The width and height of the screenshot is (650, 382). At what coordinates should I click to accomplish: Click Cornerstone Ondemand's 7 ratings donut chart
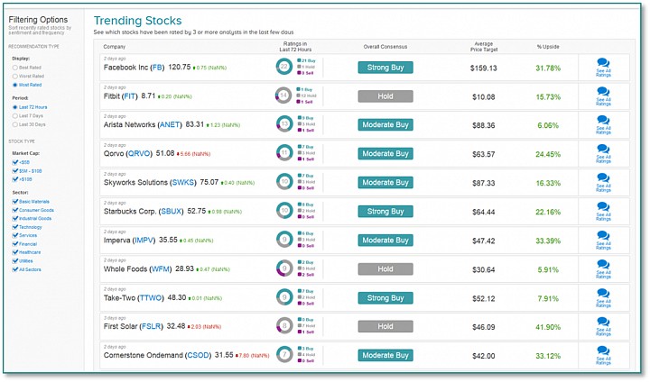pos(284,354)
